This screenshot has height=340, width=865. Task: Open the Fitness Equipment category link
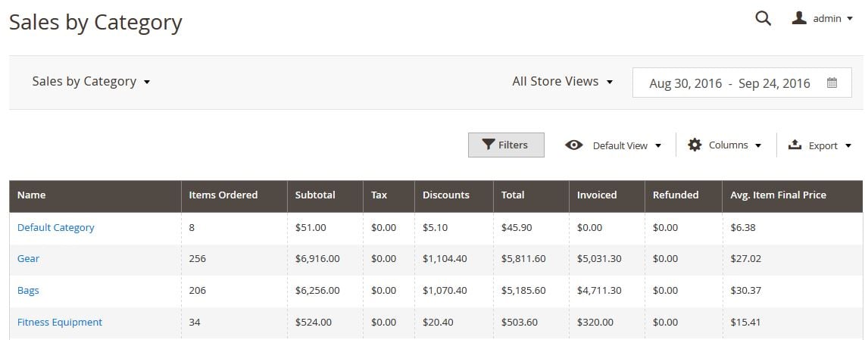coord(60,322)
